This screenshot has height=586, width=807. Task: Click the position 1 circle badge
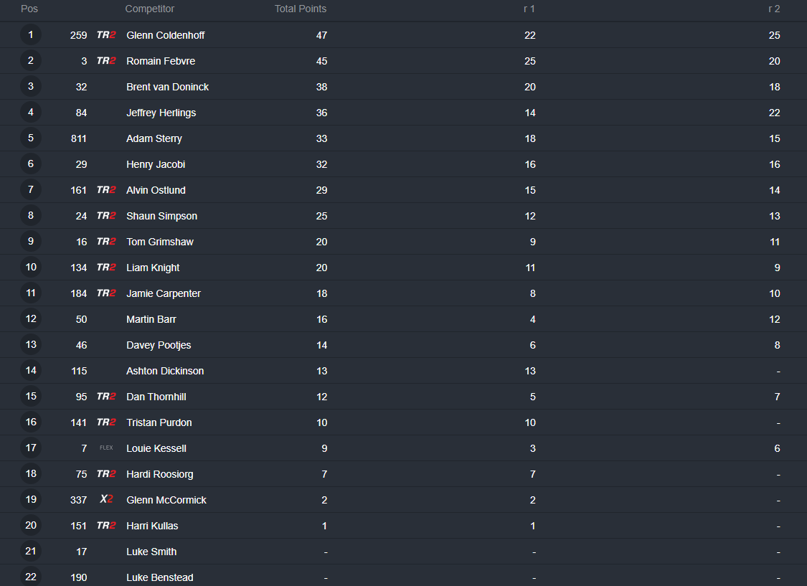click(x=31, y=35)
